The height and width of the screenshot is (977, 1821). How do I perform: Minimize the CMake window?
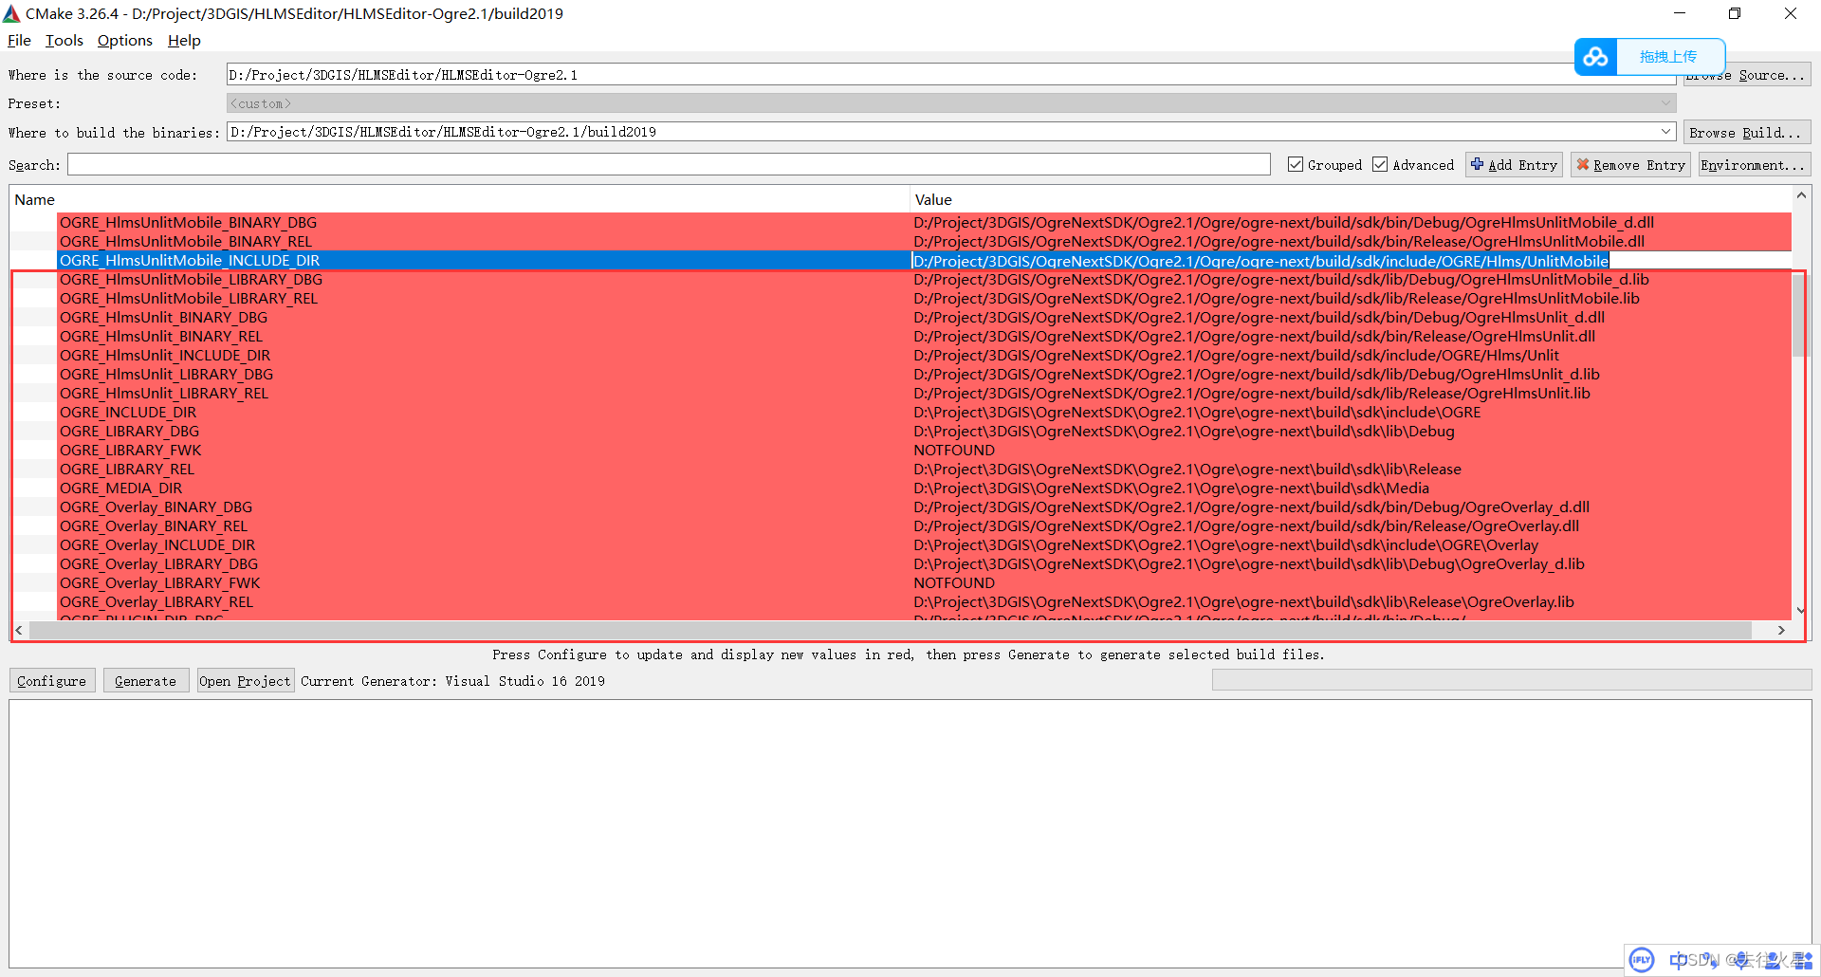[x=1680, y=13]
